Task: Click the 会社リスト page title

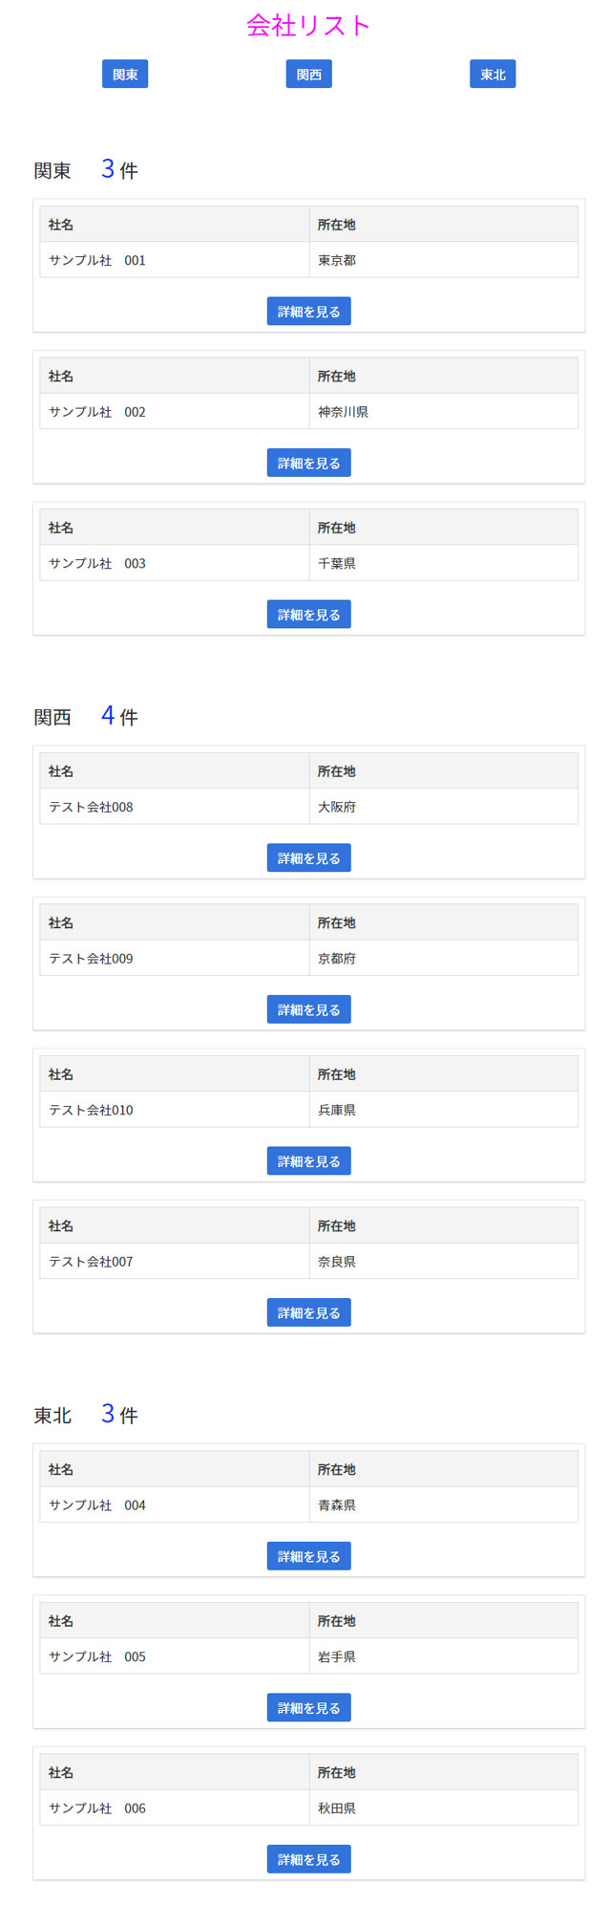Action: click(x=308, y=25)
